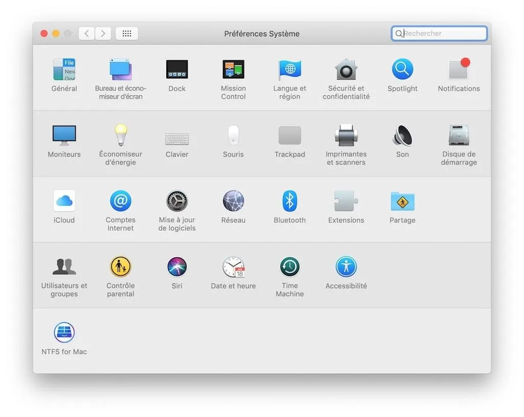
Task: Open NTFS for Mac settings
Action: 64,332
